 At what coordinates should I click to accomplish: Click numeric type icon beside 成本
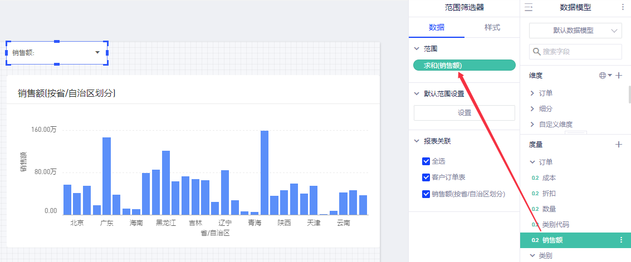coord(535,178)
